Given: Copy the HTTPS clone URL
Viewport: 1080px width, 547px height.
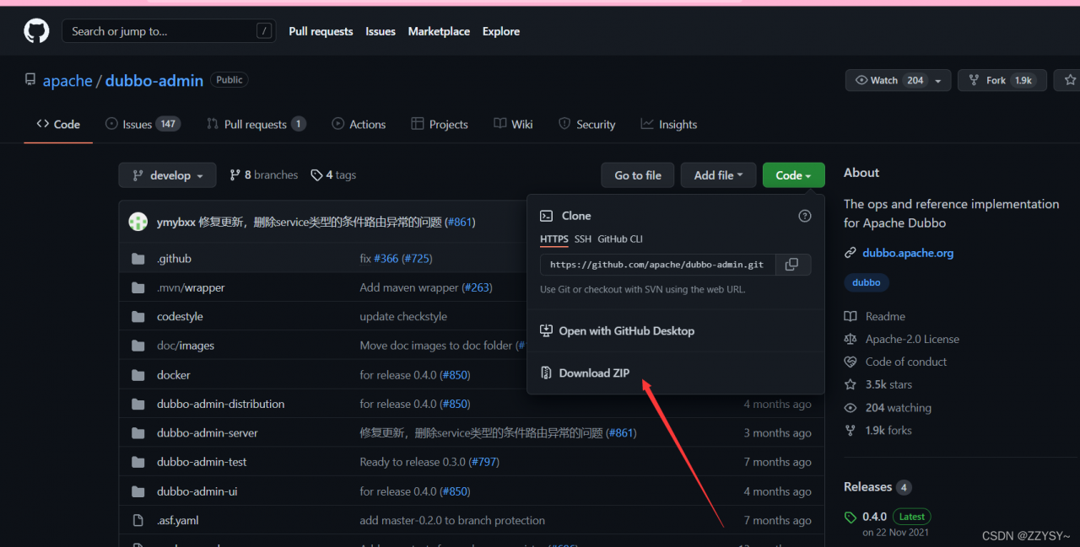Looking at the screenshot, I should point(791,265).
